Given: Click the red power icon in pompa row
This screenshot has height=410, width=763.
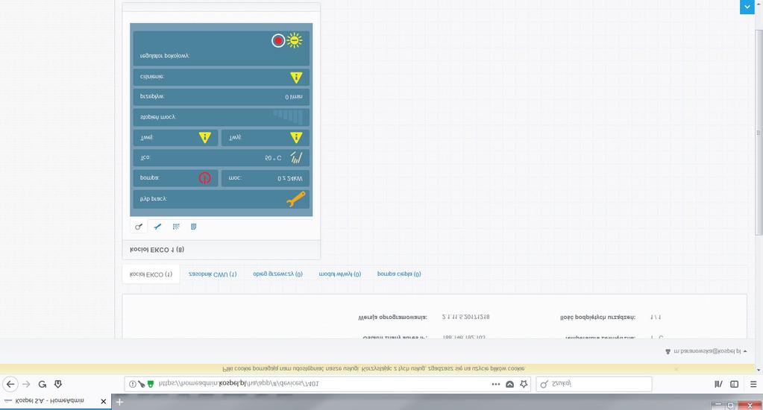Looking at the screenshot, I should pos(205,178).
